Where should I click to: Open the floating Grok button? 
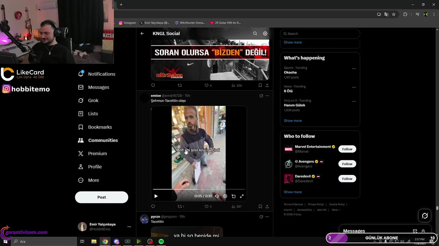click(x=425, y=216)
